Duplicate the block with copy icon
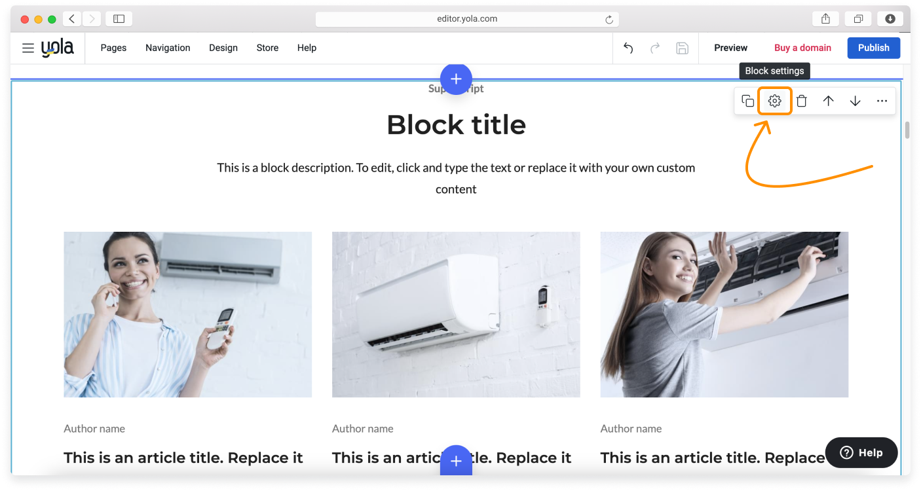The height and width of the screenshot is (491, 921). [747, 101]
